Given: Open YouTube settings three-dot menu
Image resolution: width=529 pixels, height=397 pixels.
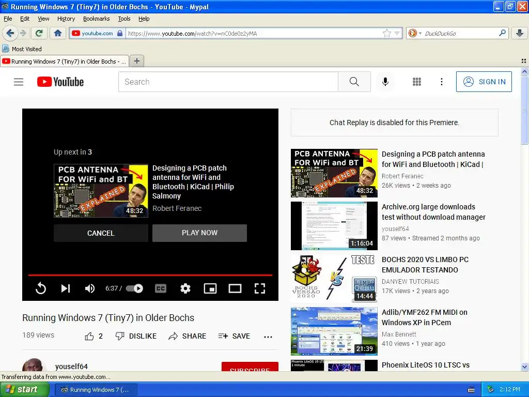Looking at the screenshot, I should [x=441, y=82].
